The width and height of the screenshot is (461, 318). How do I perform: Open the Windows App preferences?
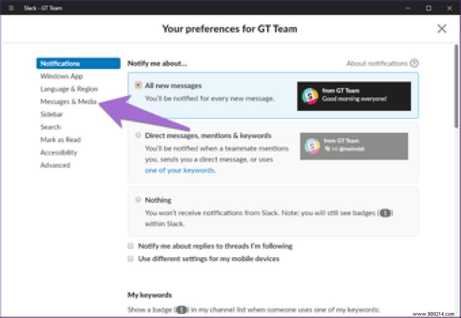click(61, 76)
